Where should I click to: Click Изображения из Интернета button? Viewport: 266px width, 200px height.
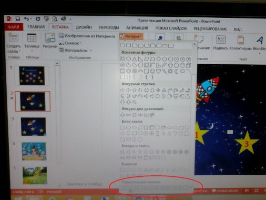coord(87,36)
